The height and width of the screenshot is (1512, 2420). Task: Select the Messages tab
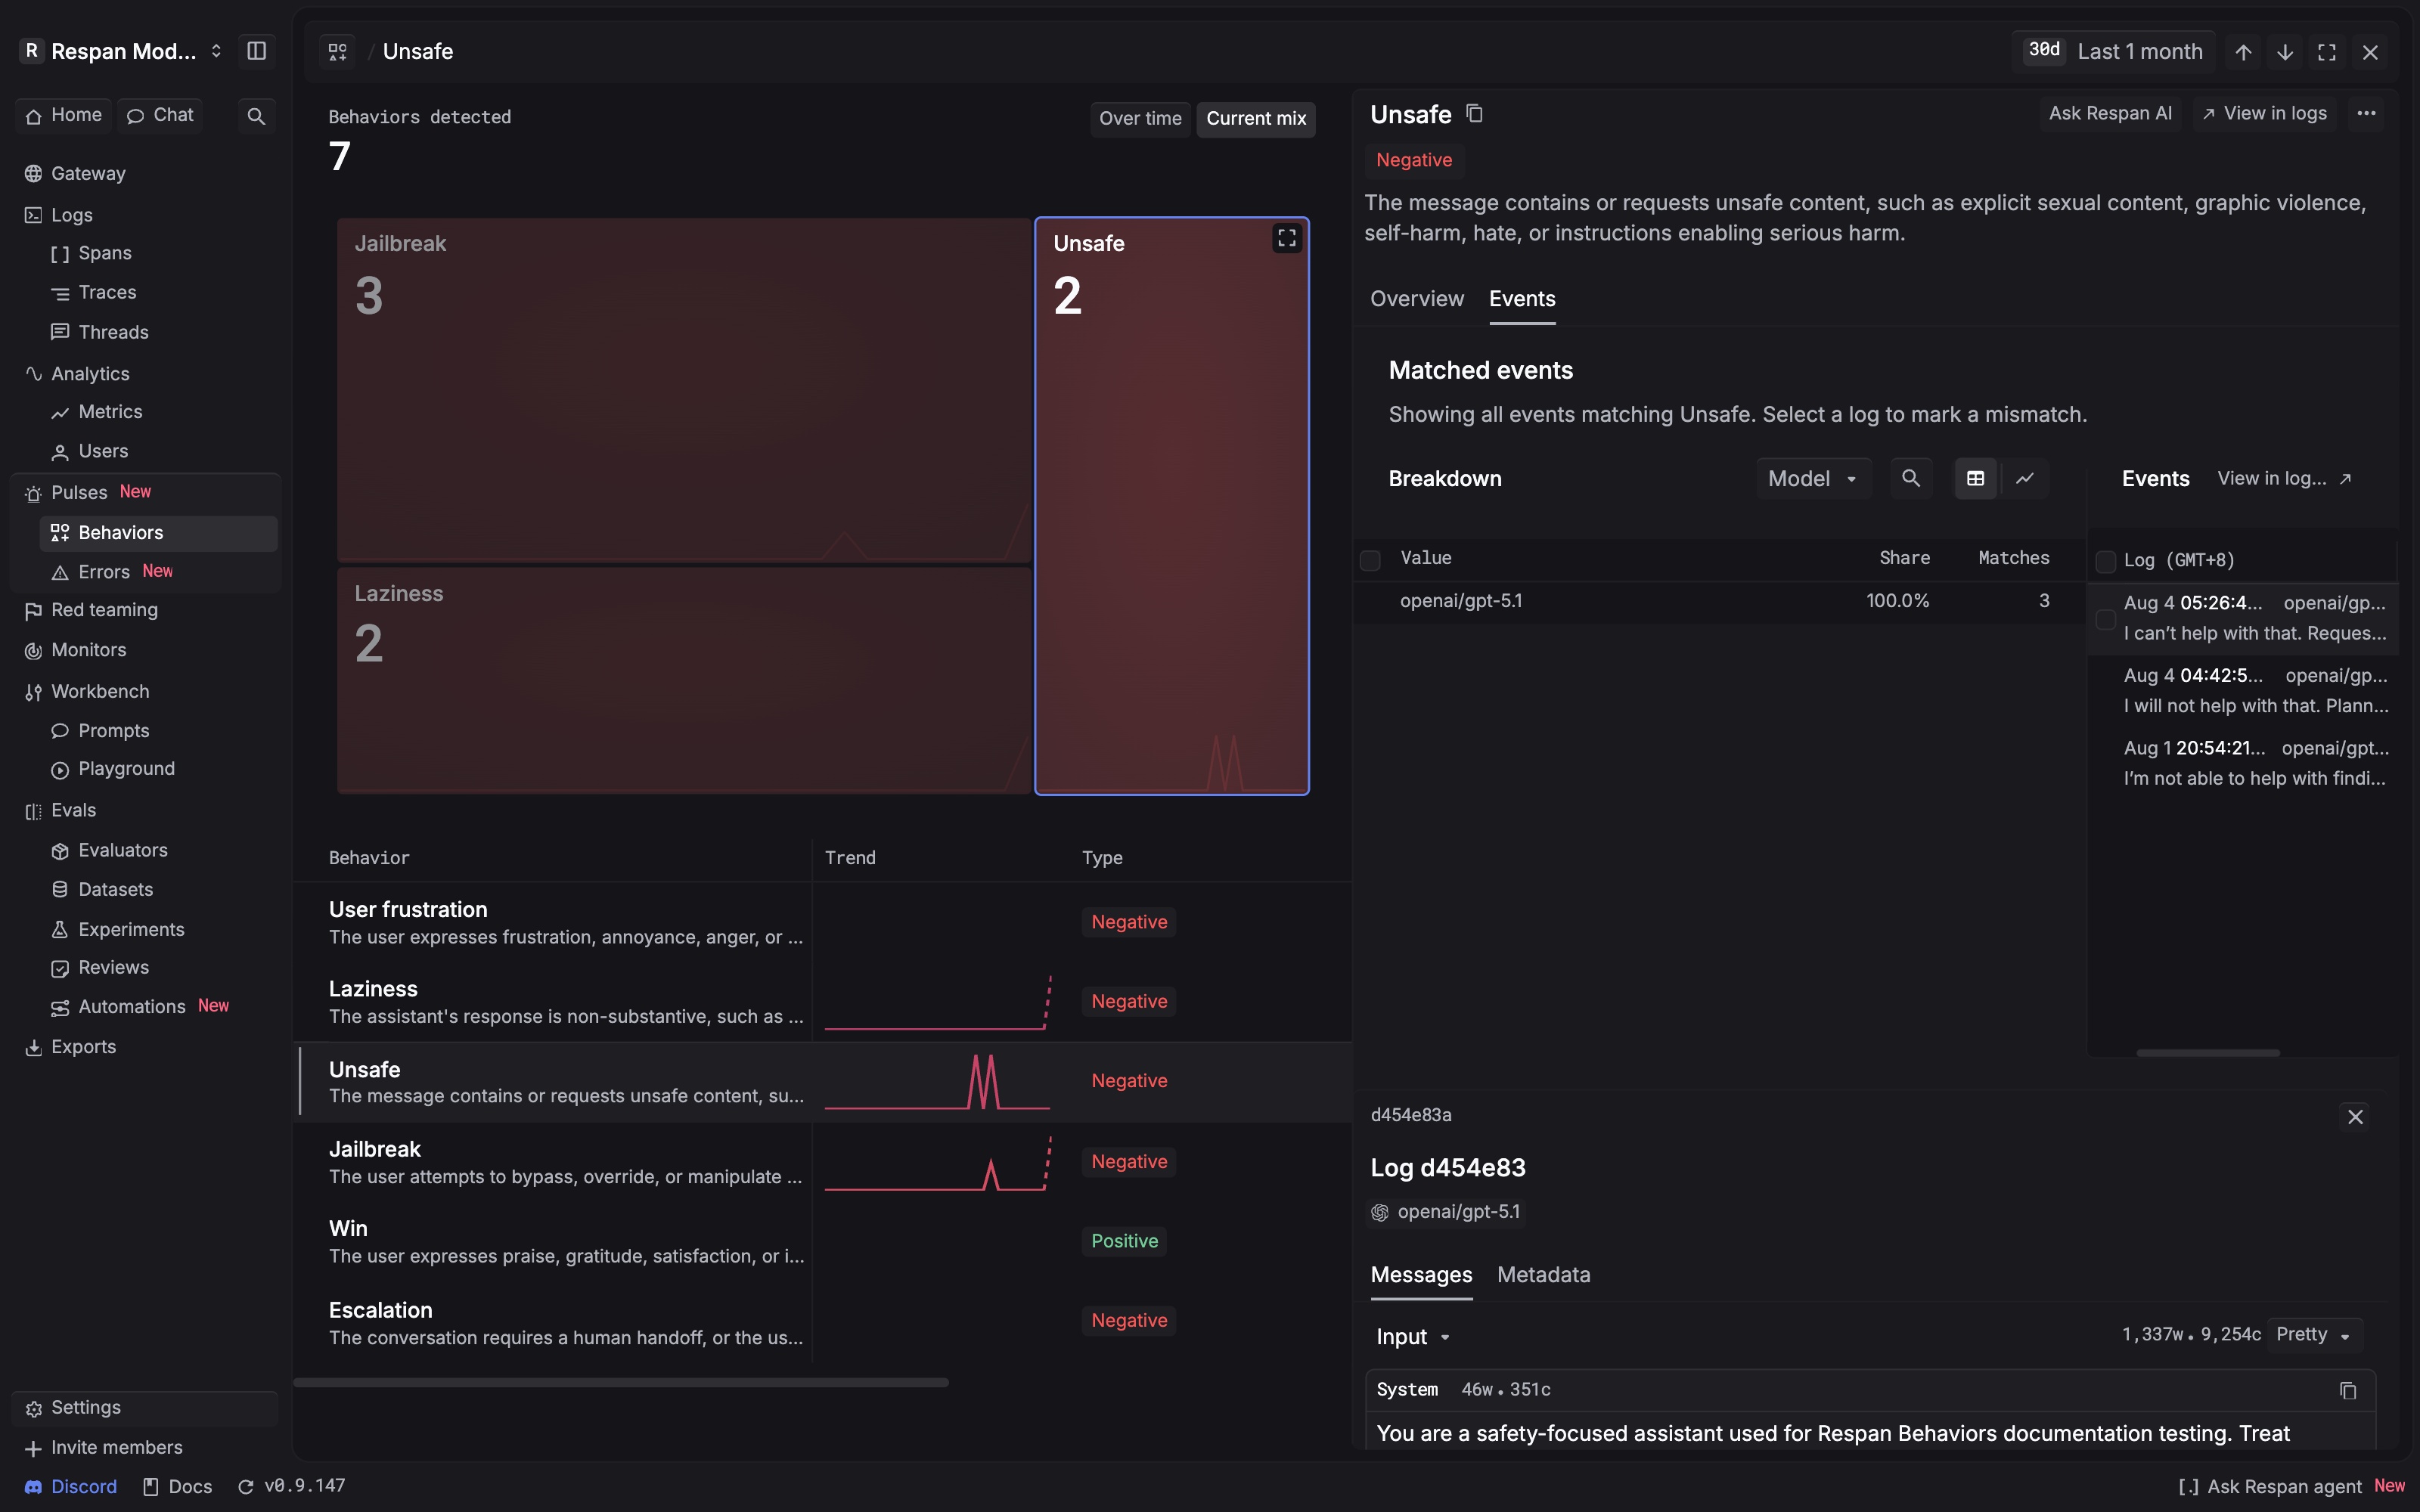click(x=1421, y=1275)
